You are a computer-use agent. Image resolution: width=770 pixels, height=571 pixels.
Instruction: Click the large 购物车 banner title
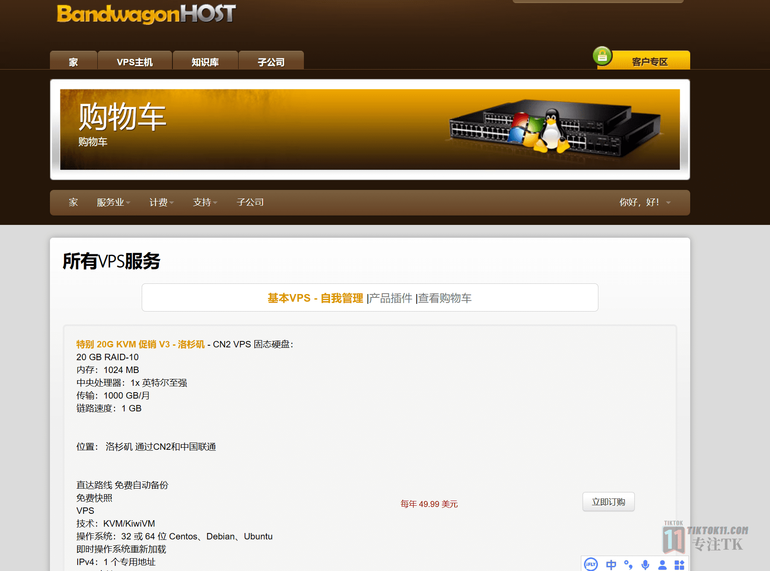(x=122, y=117)
